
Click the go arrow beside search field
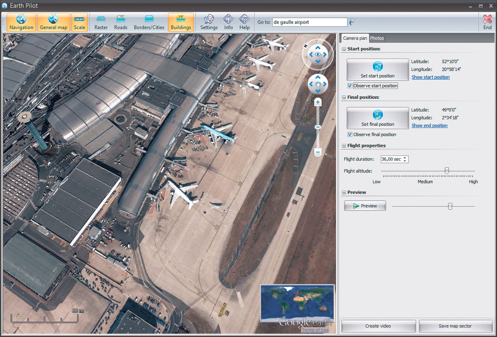[x=352, y=22]
